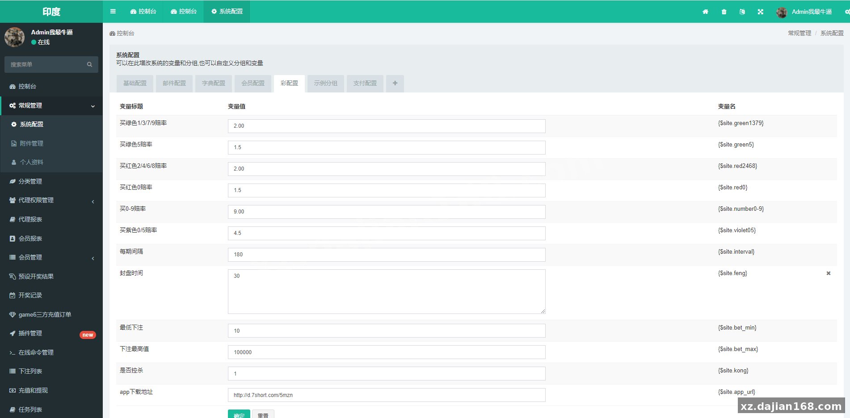Switch to 基础配置 config tab
The width and height of the screenshot is (850, 418).
pos(135,84)
